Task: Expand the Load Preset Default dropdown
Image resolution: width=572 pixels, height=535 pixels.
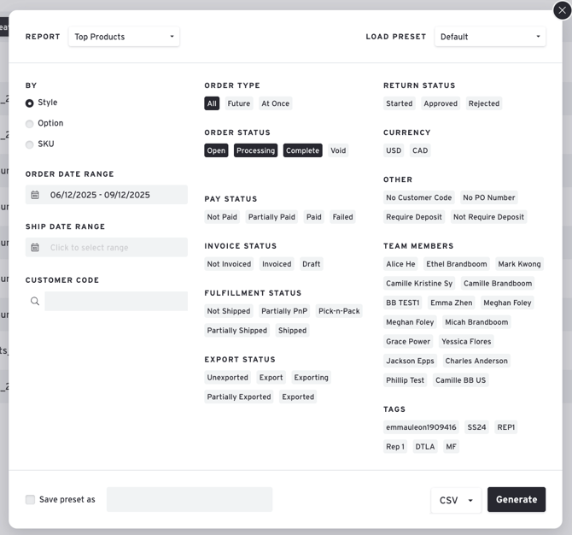Action: click(x=490, y=37)
